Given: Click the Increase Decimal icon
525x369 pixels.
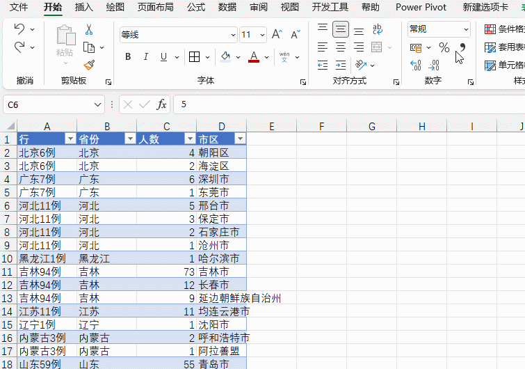Looking at the screenshot, I should click(416, 65).
